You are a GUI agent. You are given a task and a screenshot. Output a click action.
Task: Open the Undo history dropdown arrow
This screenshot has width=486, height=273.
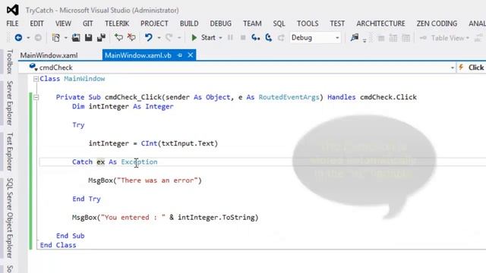[x=159, y=38]
